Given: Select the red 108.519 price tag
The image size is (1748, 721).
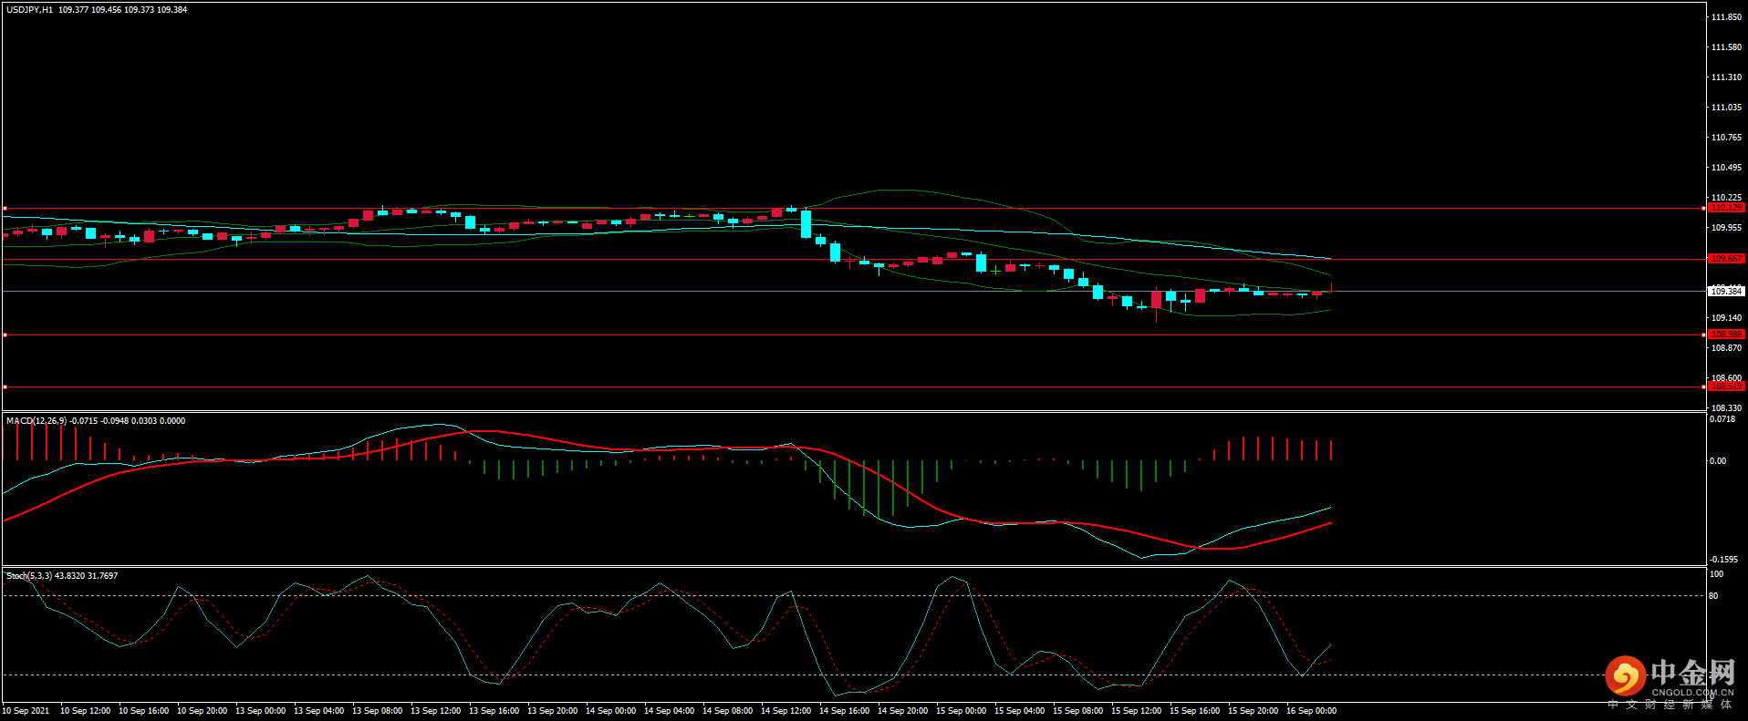Looking at the screenshot, I should pyautogui.click(x=1725, y=386).
